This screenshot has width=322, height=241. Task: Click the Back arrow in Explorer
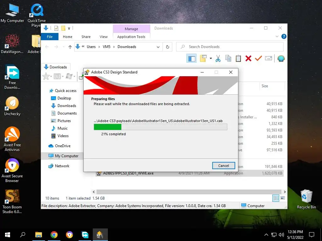(x=47, y=47)
